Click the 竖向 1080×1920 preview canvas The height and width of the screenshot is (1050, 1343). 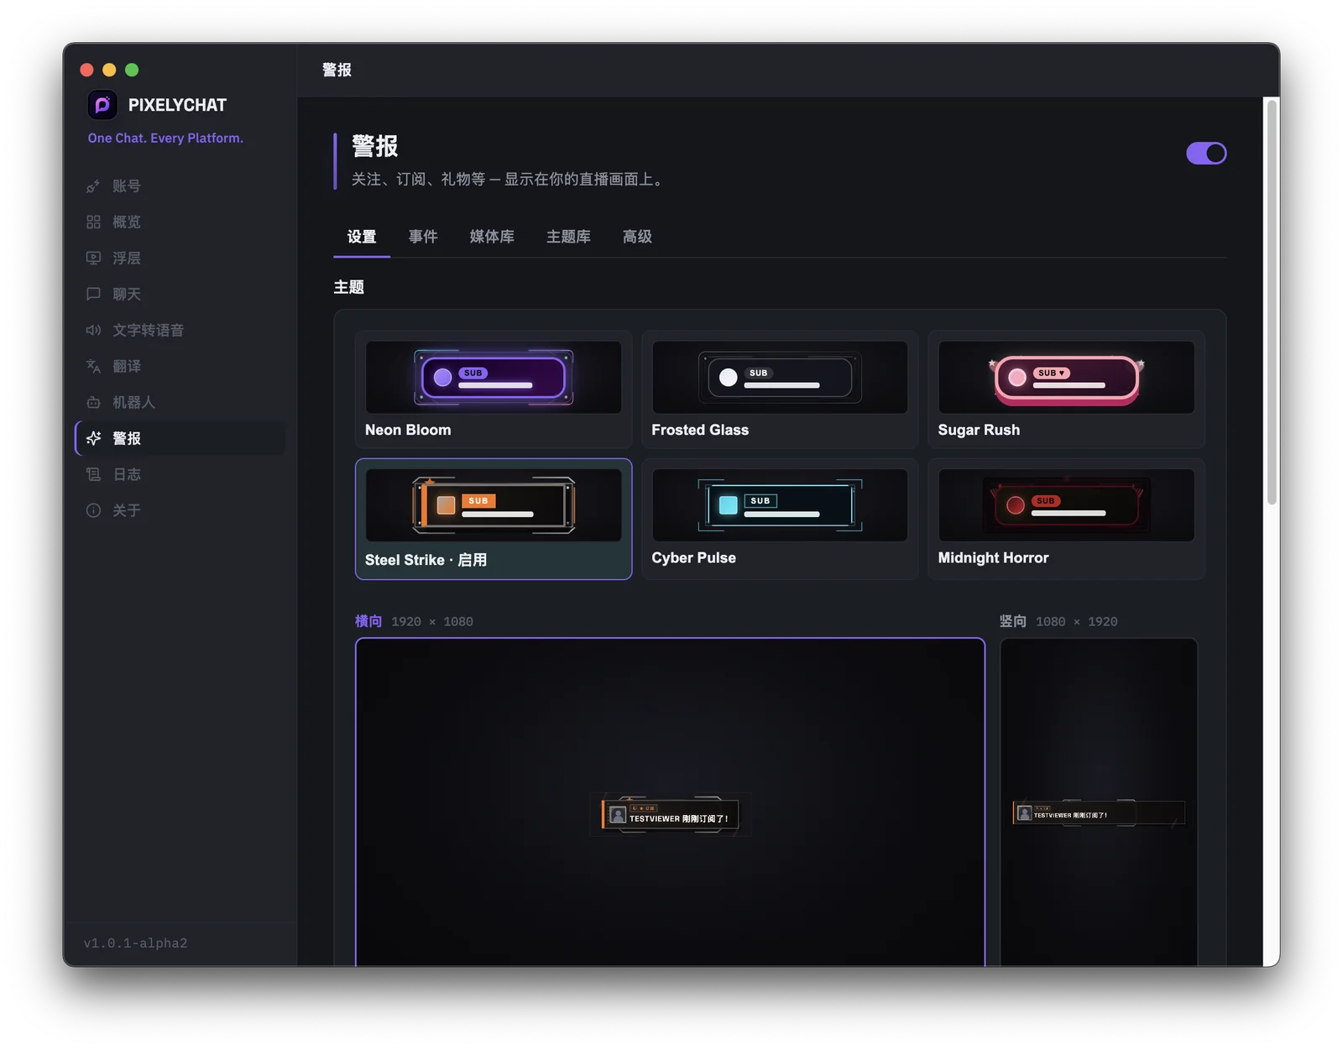1099,802
